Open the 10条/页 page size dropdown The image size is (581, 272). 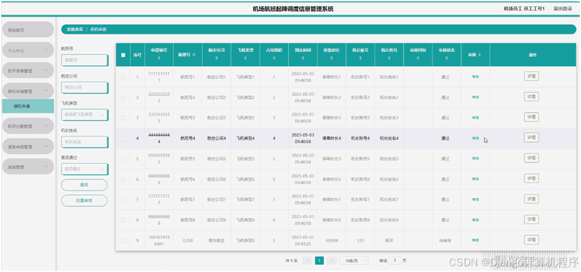(354, 260)
